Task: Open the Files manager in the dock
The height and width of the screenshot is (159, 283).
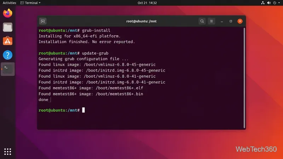Action: tap(7, 27)
